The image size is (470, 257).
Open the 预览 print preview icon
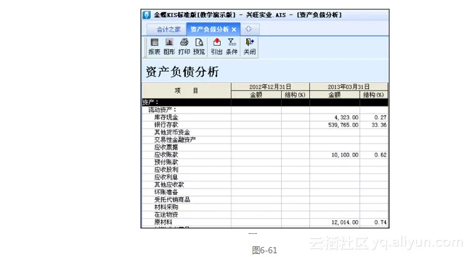[199, 47]
